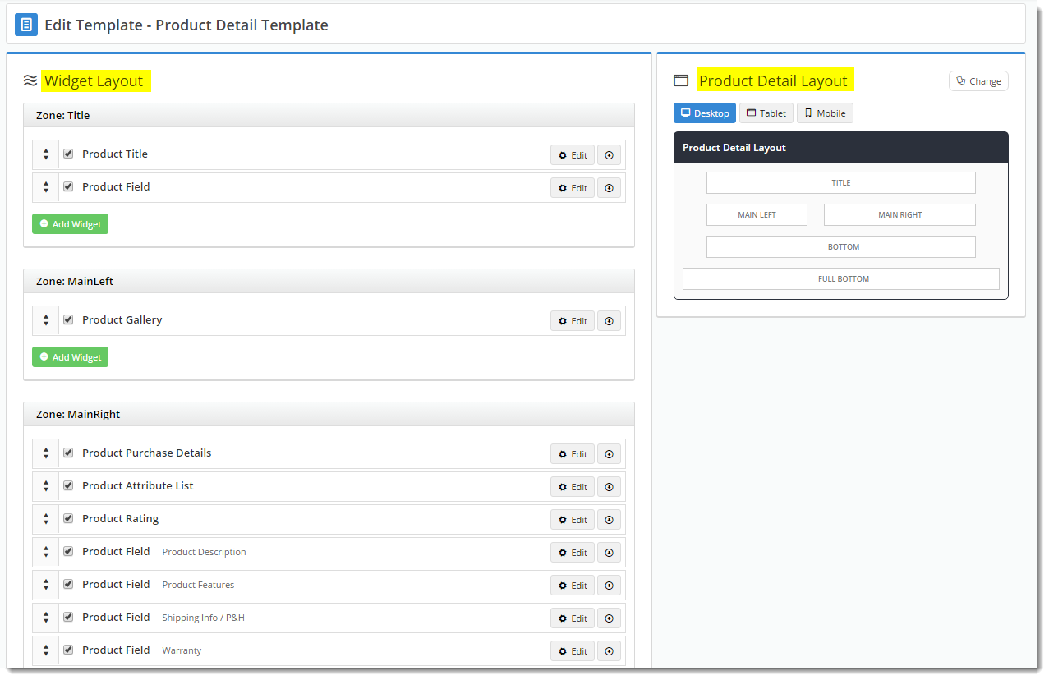Image resolution: width=1049 pixels, height=680 pixels.
Task: Click the window icon beside Product Detail Layout heading
Action: tap(681, 80)
